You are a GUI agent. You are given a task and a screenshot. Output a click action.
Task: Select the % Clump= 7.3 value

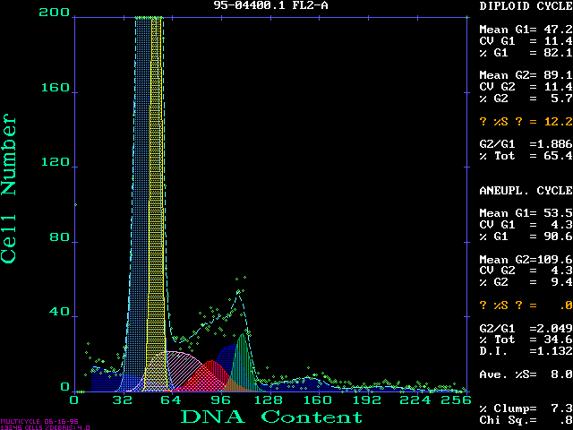[x=526, y=408]
